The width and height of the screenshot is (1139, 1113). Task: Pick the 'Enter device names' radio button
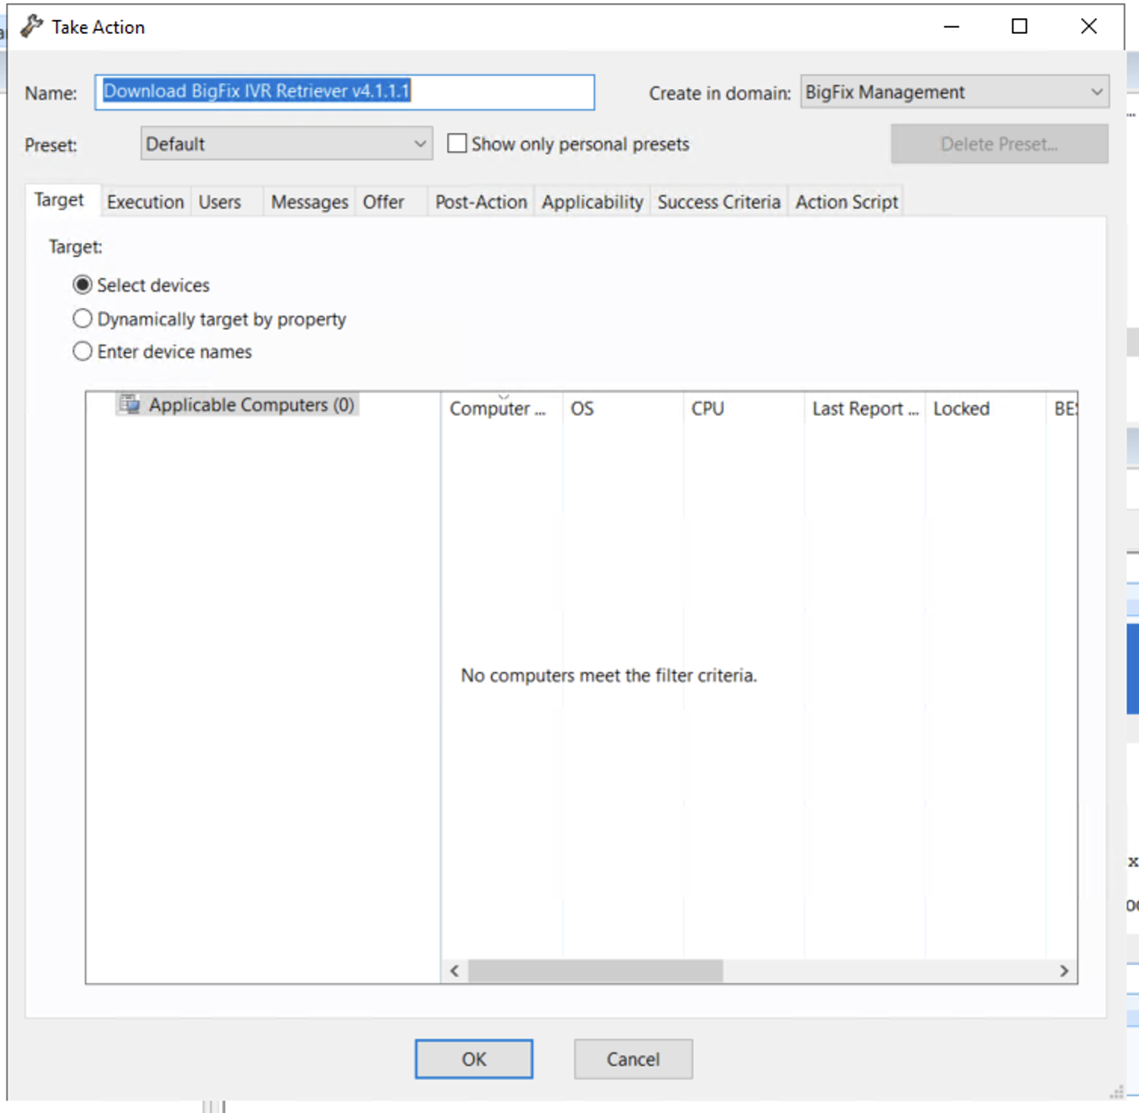[x=82, y=351]
